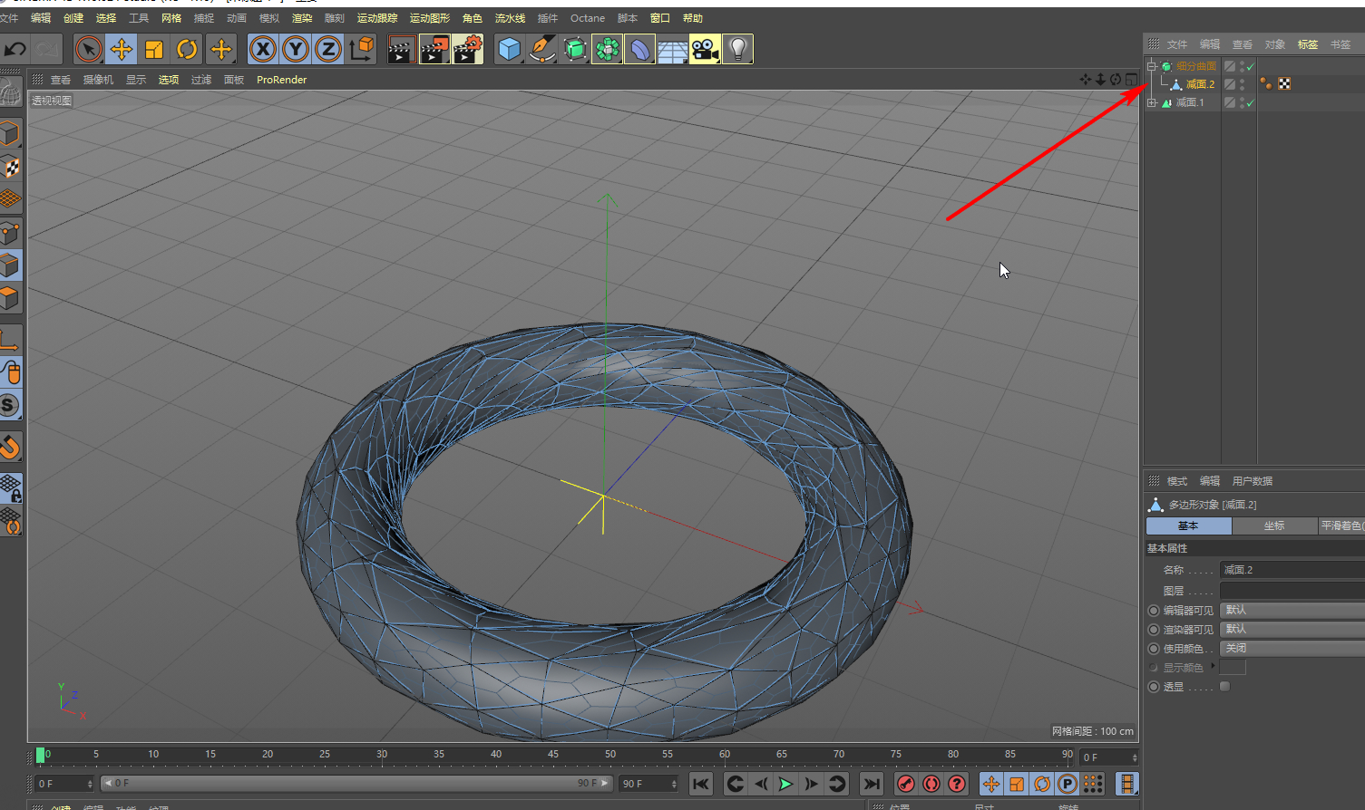Toggle the X axis lock

click(263, 49)
